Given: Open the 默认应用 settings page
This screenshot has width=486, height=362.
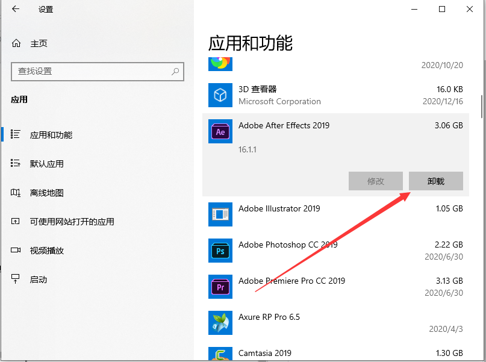Looking at the screenshot, I should (x=47, y=164).
